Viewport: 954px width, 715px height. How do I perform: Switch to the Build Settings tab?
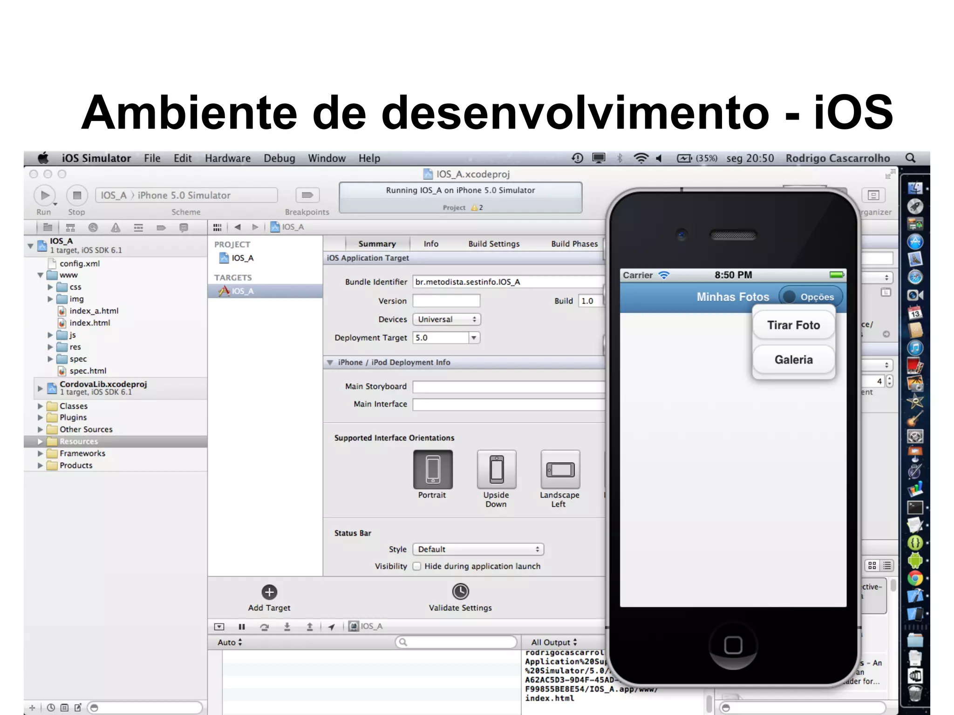494,243
